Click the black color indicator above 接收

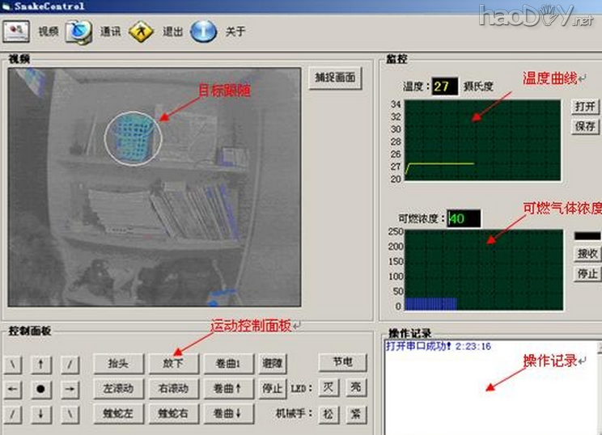[x=587, y=235]
